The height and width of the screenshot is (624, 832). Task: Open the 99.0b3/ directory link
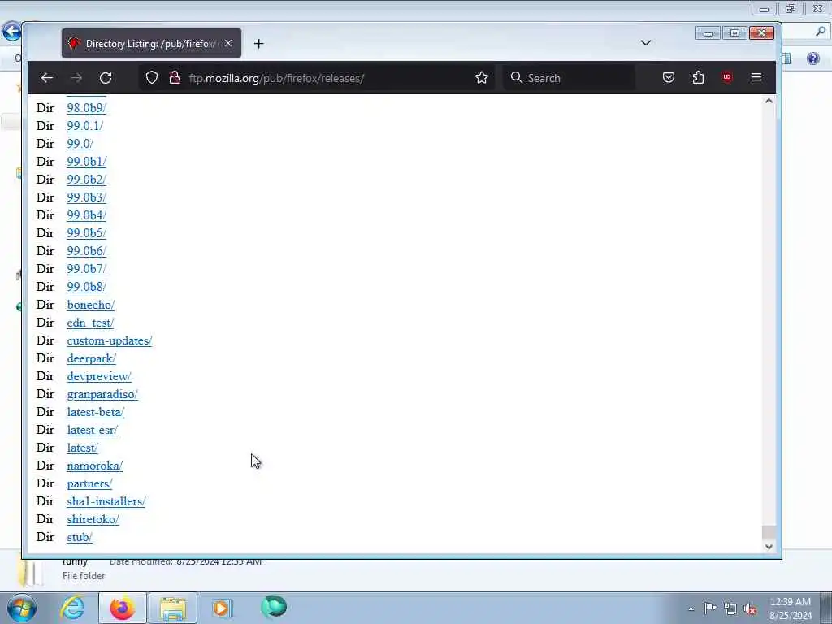click(86, 197)
